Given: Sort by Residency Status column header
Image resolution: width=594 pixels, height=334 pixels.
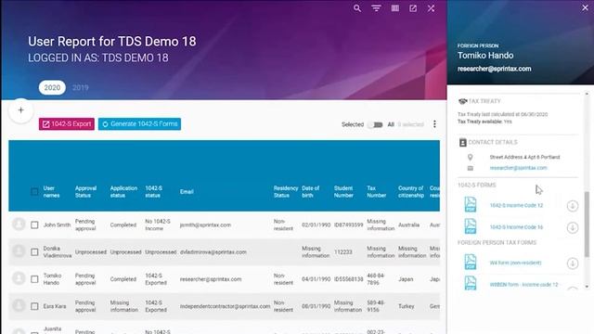Looking at the screenshot, I should [x=286, y=192].
